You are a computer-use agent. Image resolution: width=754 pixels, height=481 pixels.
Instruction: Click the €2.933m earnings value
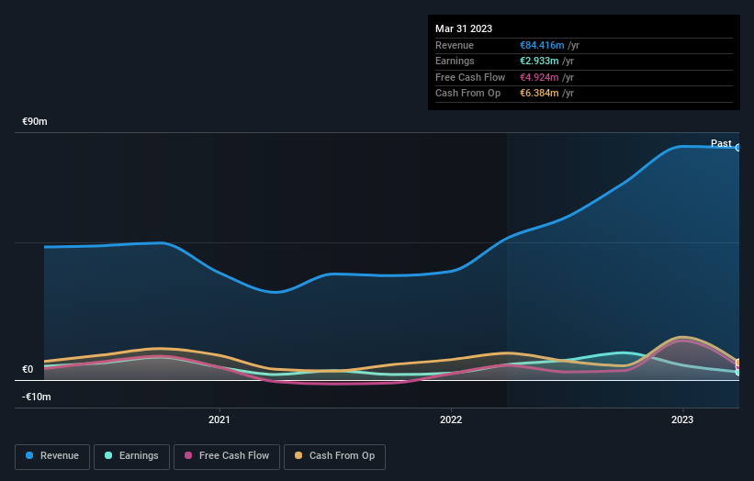[539, 61]
